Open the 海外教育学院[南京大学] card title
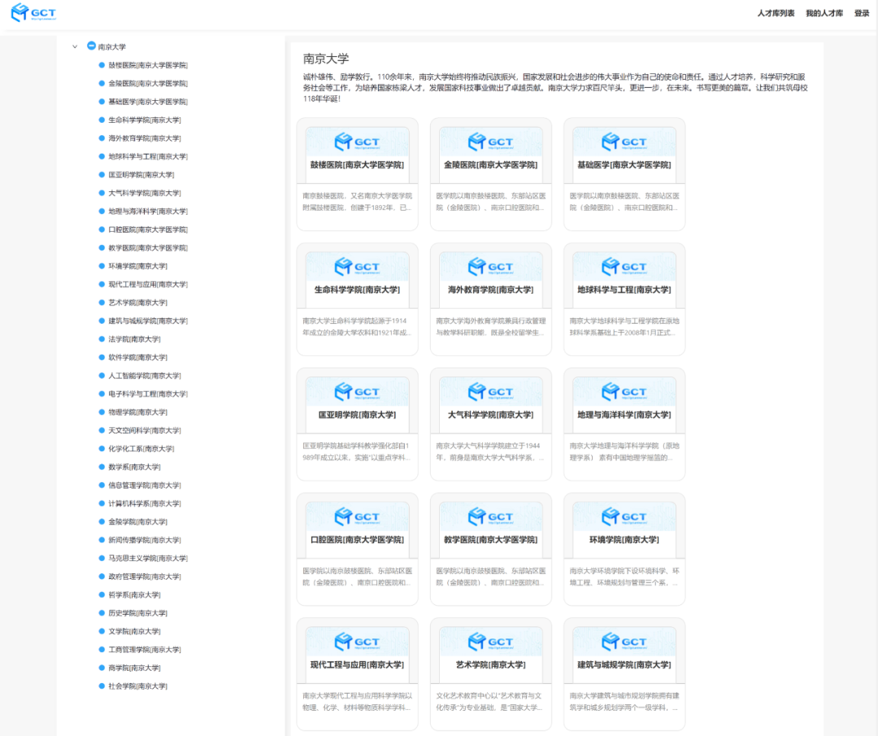The image size is (878, 736). tap(490, 290)
